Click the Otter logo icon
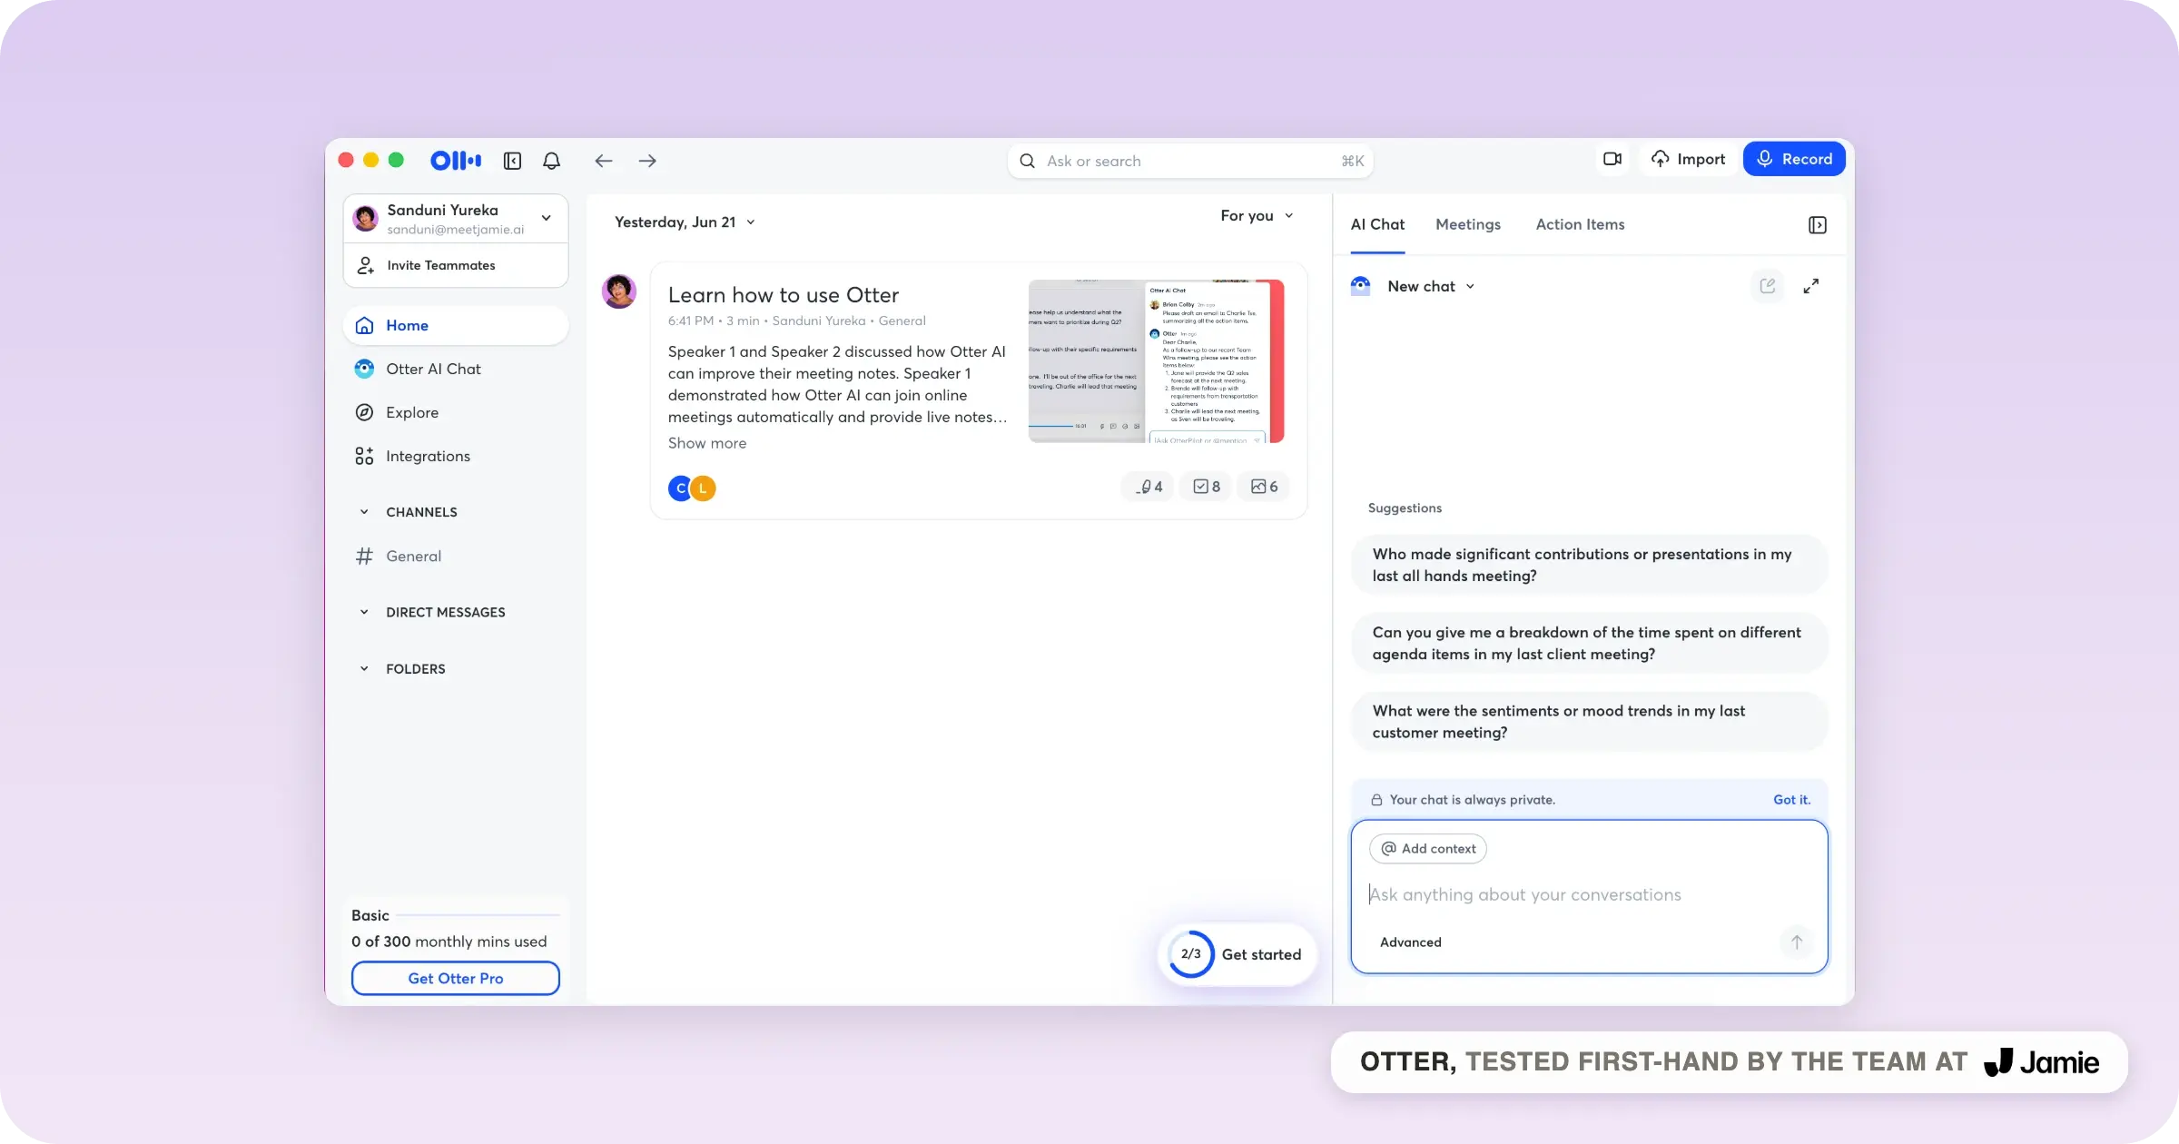The height and width of the screenshot is (1144, 2179). pos(456,161)
